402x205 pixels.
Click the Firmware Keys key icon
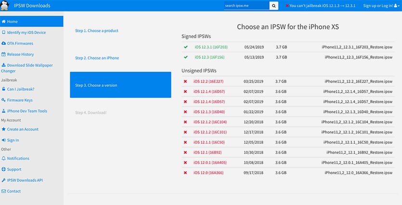[3, 100]
